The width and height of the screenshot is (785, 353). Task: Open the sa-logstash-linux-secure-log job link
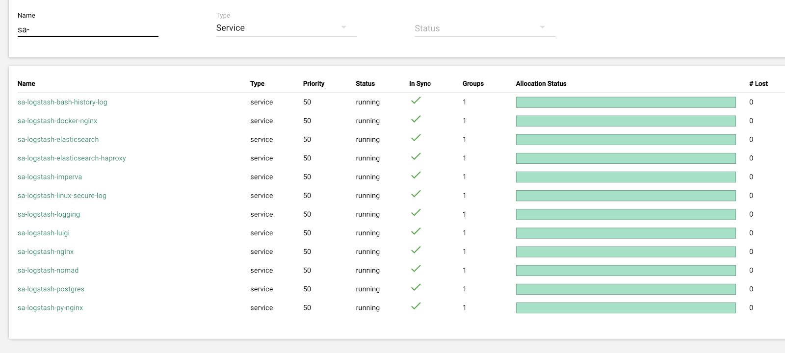(x=62, y=196)
